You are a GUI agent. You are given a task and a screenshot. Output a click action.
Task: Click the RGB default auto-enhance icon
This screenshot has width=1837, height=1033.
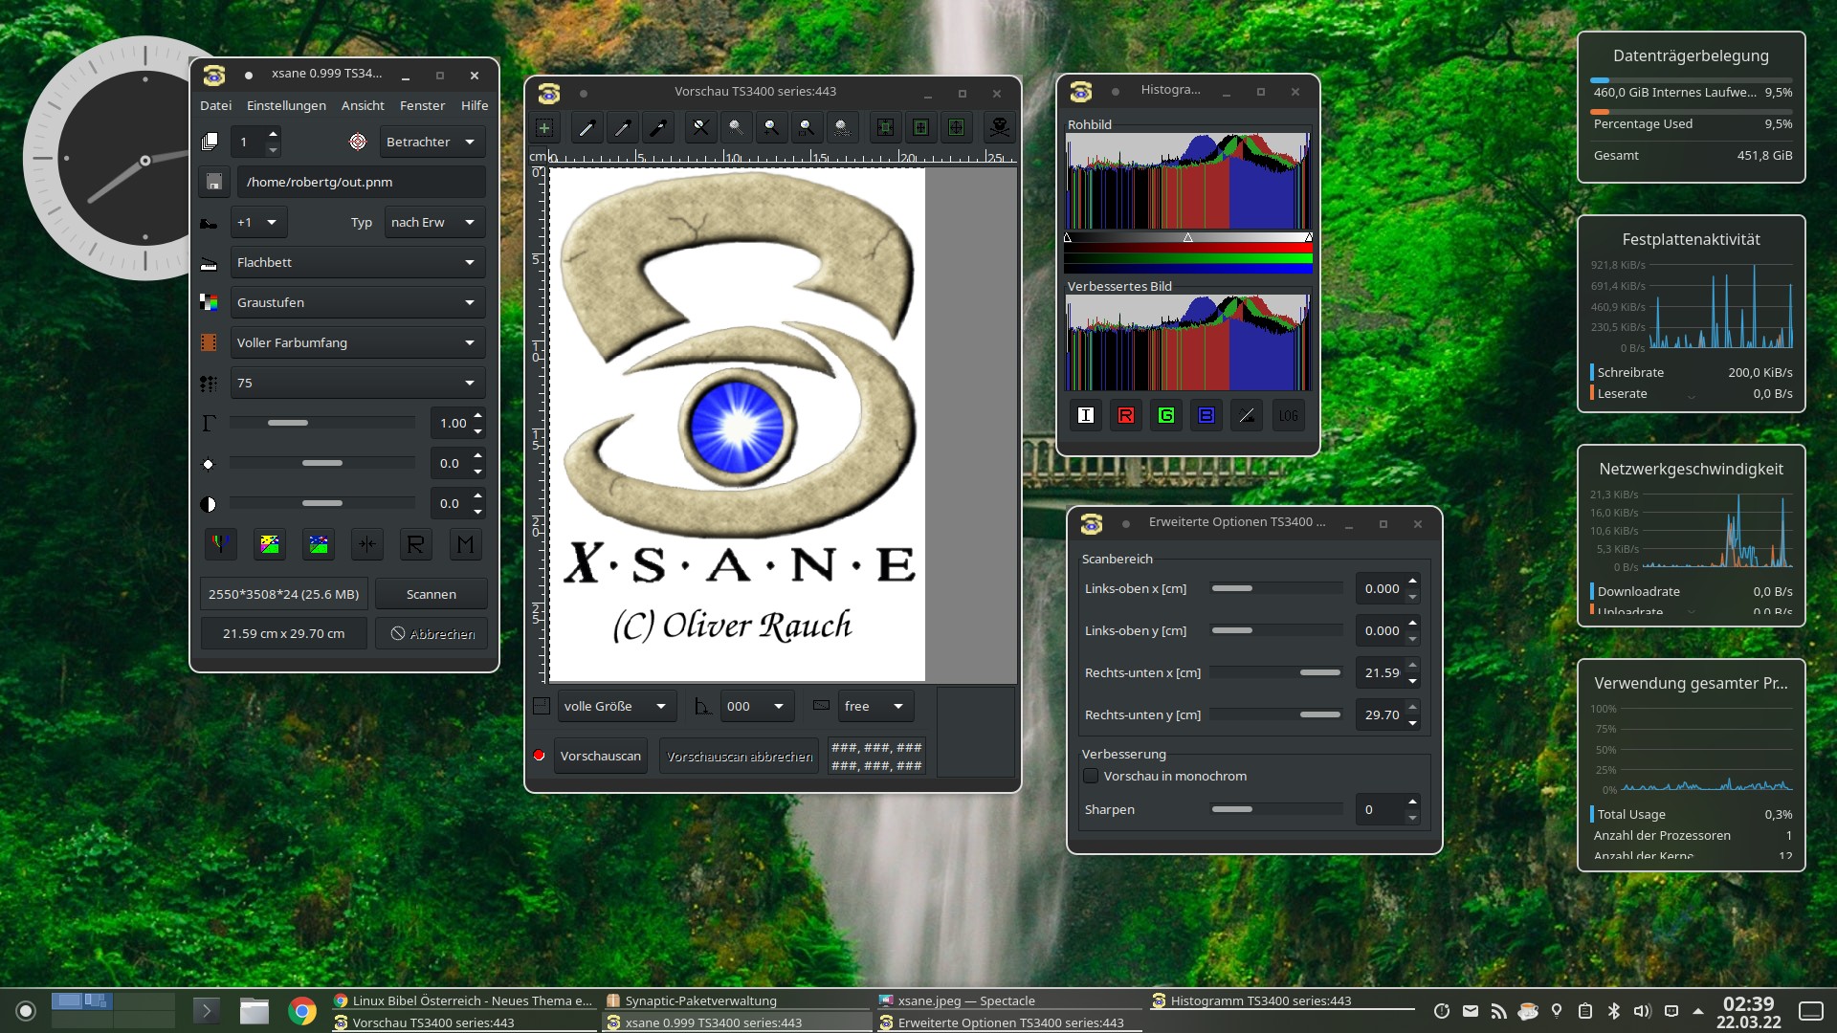coord(221,544)
